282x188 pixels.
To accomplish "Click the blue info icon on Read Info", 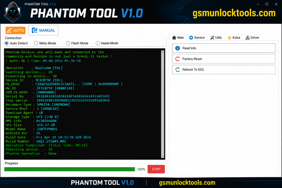I will [178, 48].
